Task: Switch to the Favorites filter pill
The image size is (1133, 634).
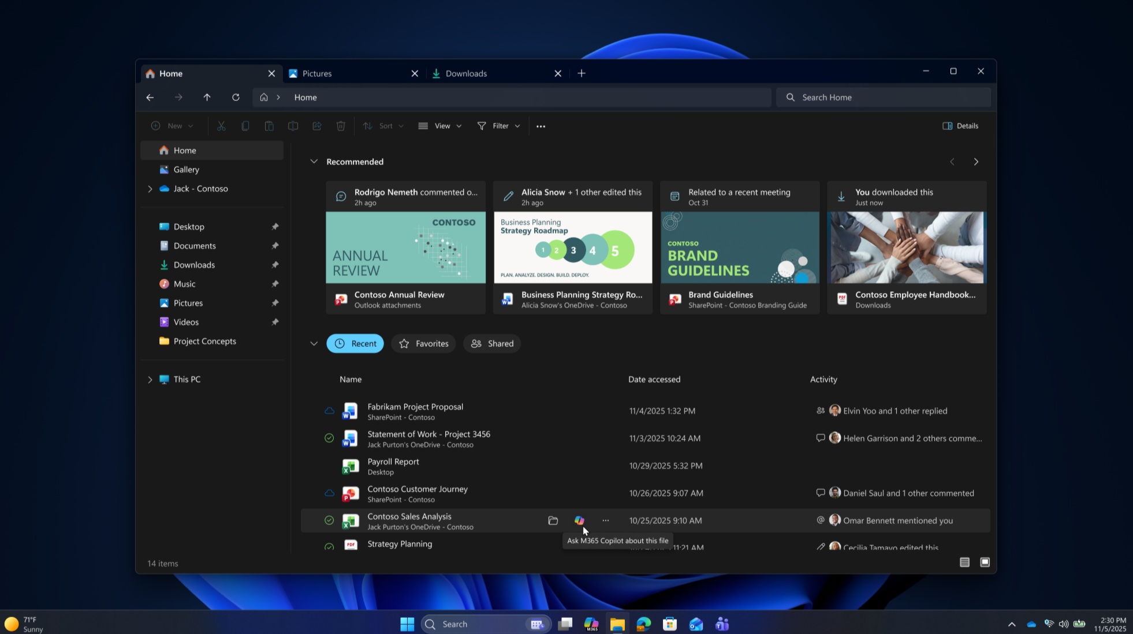Action: [423, 343]
